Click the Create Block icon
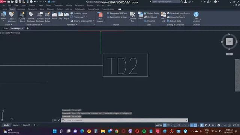The width and height of the screenshot is (240, 135). pyautogui.click(x=22, y=15)
